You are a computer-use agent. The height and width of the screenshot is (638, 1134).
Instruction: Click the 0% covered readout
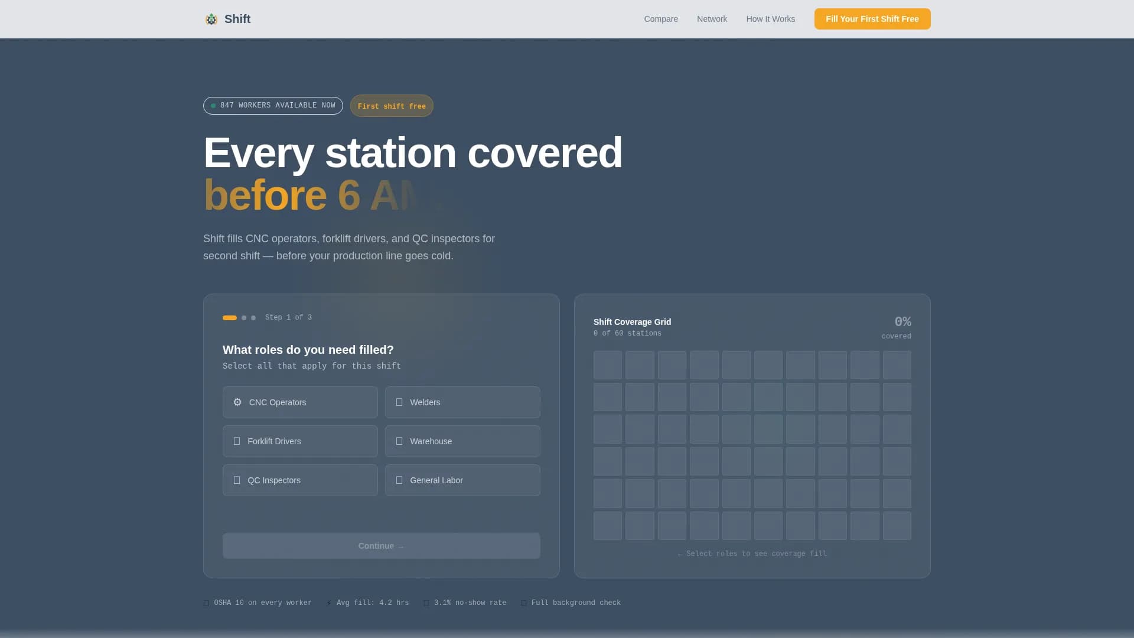tap(896, 327)
